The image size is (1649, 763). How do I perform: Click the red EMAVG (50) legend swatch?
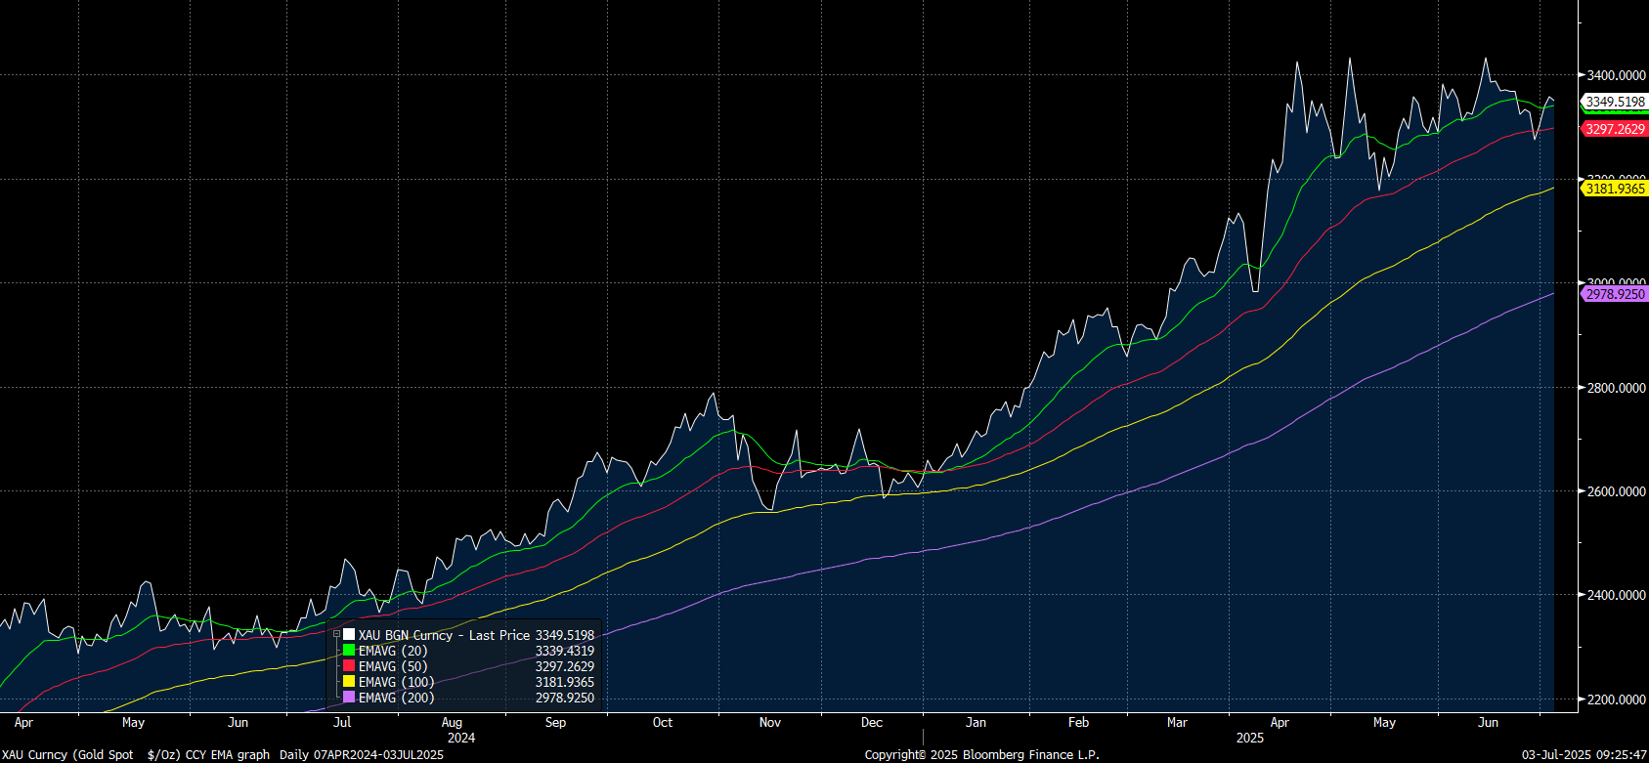[349, 666]
